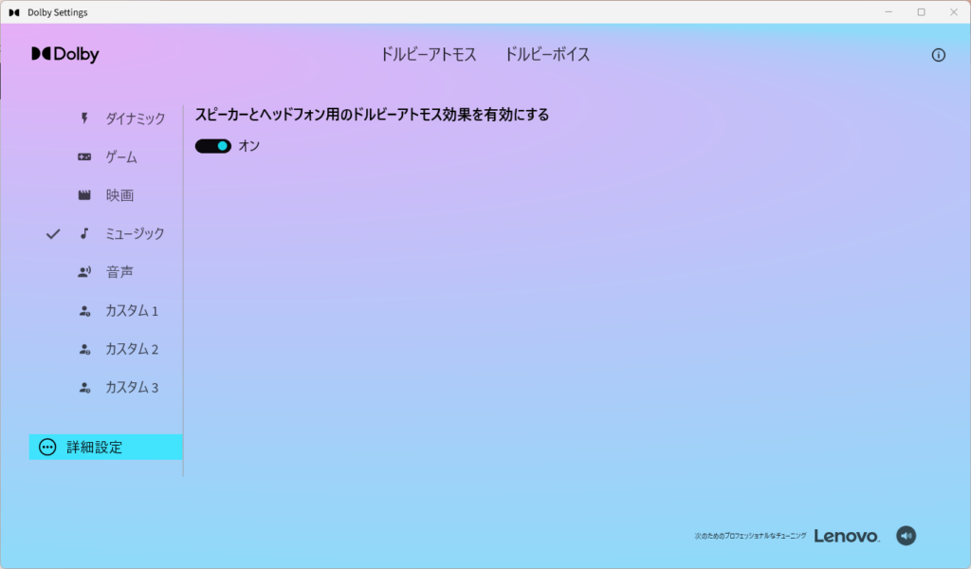Screen dimensions: 971x569
Task: Select the ダイナミック profile label
Action: (x=135, y=119)
